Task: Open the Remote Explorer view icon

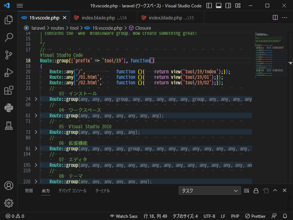Action: pyautogui.click(x=8, y=125)
